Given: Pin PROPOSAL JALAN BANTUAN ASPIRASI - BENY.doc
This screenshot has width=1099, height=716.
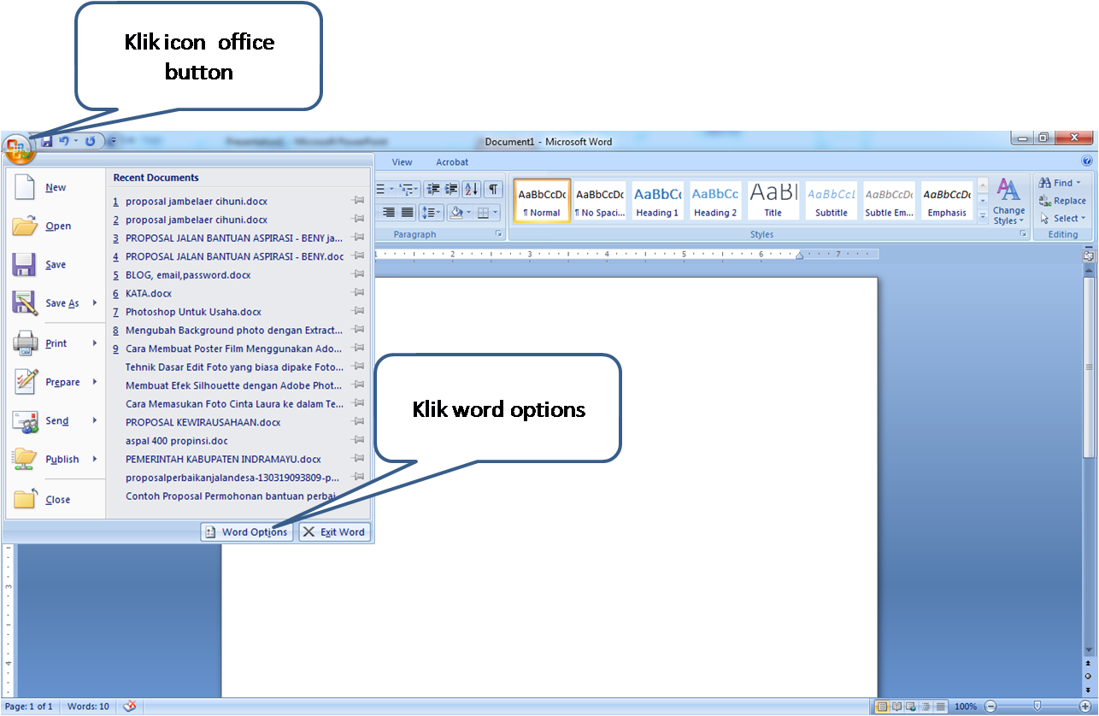Looking at the screenshot, I should [x=358, y=256].
